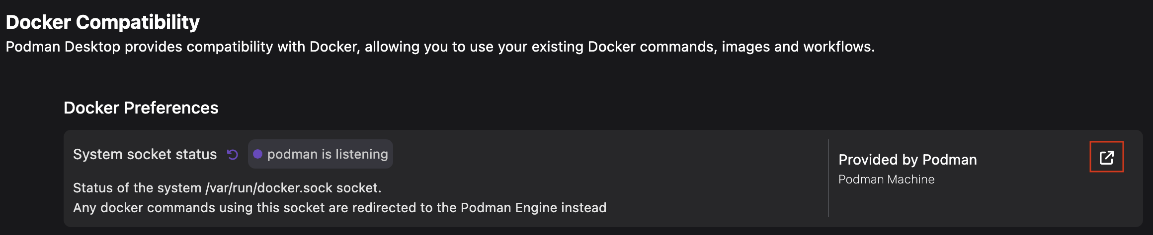Select the "System socket status" label
This screenshot has height=235, width=1153.
[145, 154]
